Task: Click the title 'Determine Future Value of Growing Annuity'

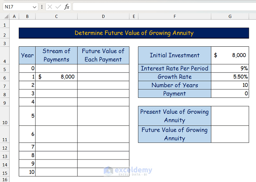Action: pyautogui.click(x=134, y=33)
